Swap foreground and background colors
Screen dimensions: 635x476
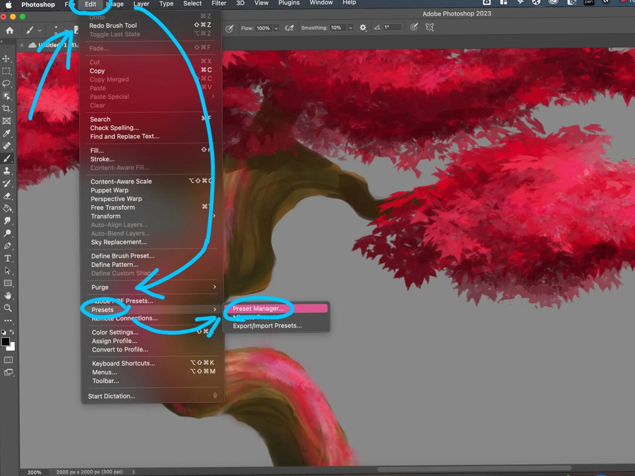click(x=12, y=332)
